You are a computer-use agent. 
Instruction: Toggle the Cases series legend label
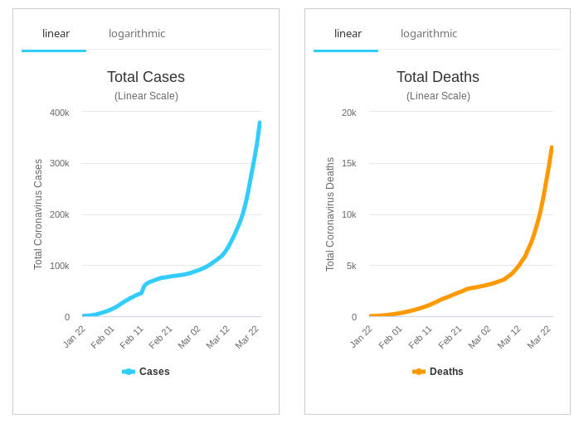[x=154, y=372]
